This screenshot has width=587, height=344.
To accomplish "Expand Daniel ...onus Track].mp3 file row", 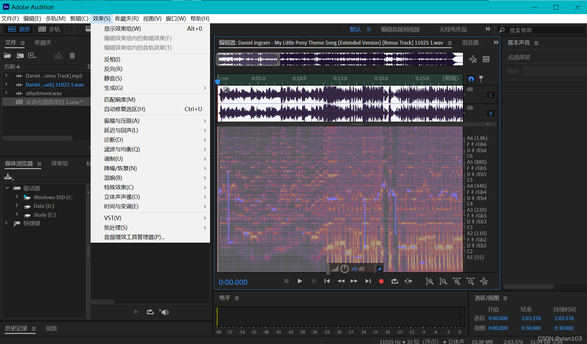I will pyautogui.click(x=6, y=75).
